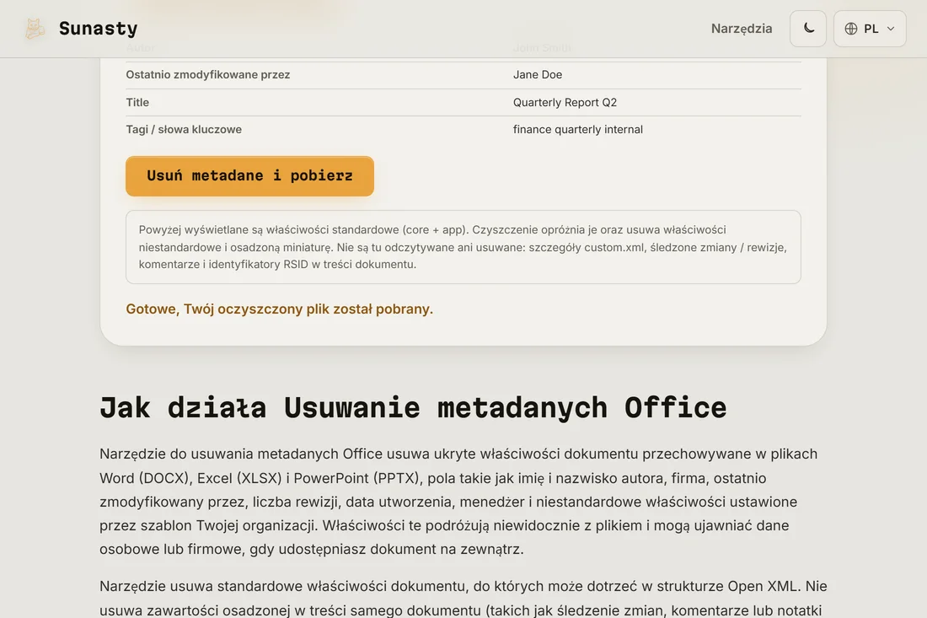Open the Sunasty home link text
927x618 pixels.
(x=98, y=29)
